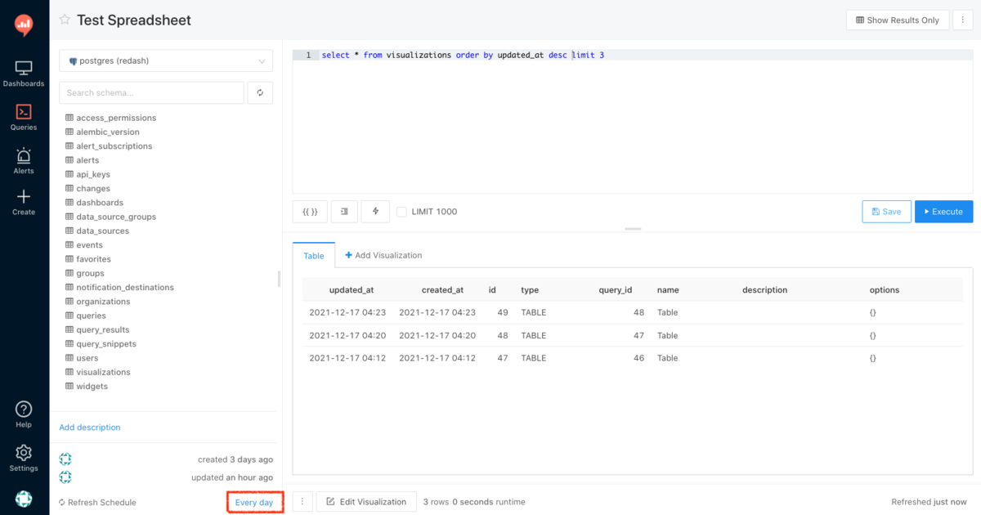This screenshot has width=981, height=515.
Task: Select the data_source_groups table
Action: click(116, 217)
